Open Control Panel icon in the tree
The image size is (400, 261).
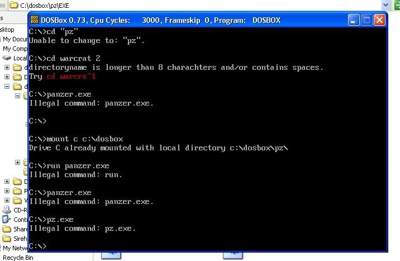pos(7,220)
